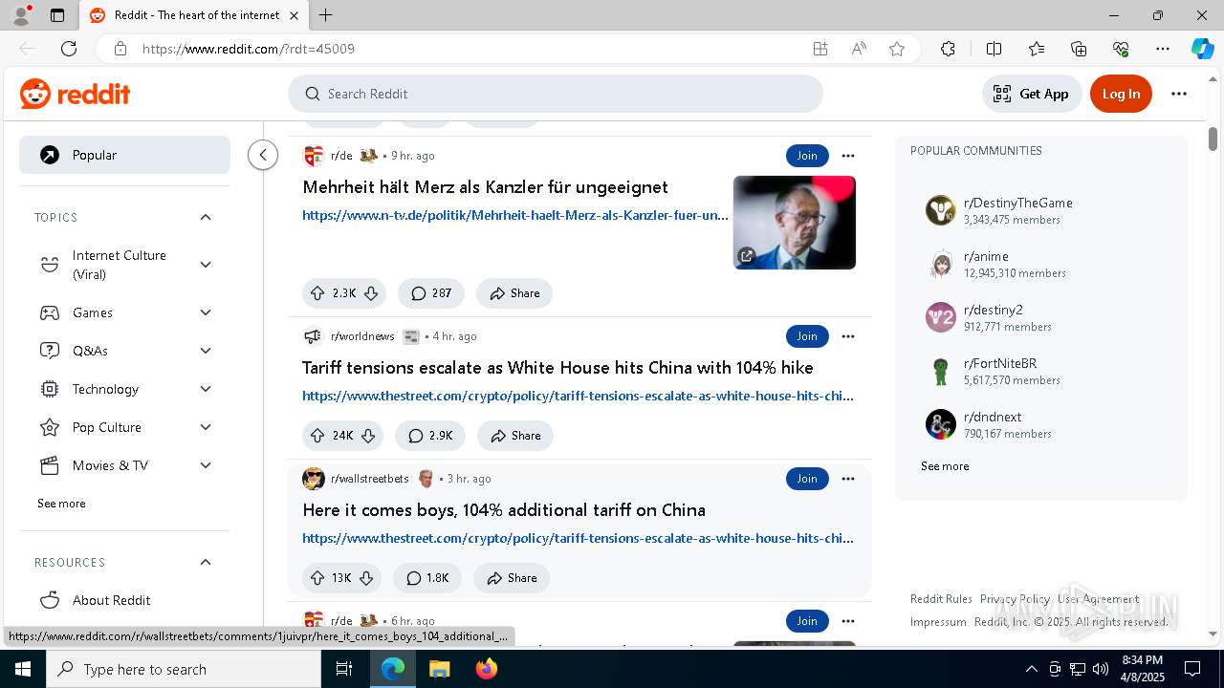Downvote the Merz als Kanzler post
1224x688 pixels.
pyautogui.click(x=371, y=293)
